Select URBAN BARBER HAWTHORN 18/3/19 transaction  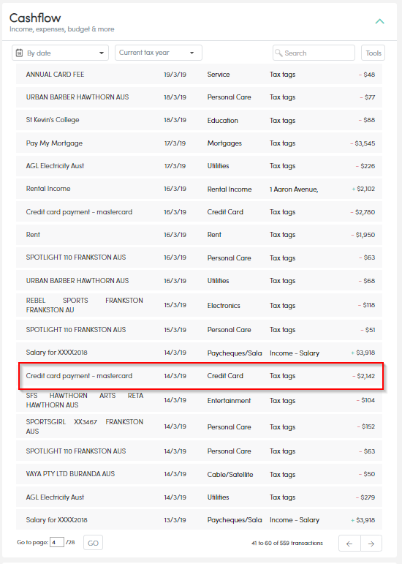(199, 97)
